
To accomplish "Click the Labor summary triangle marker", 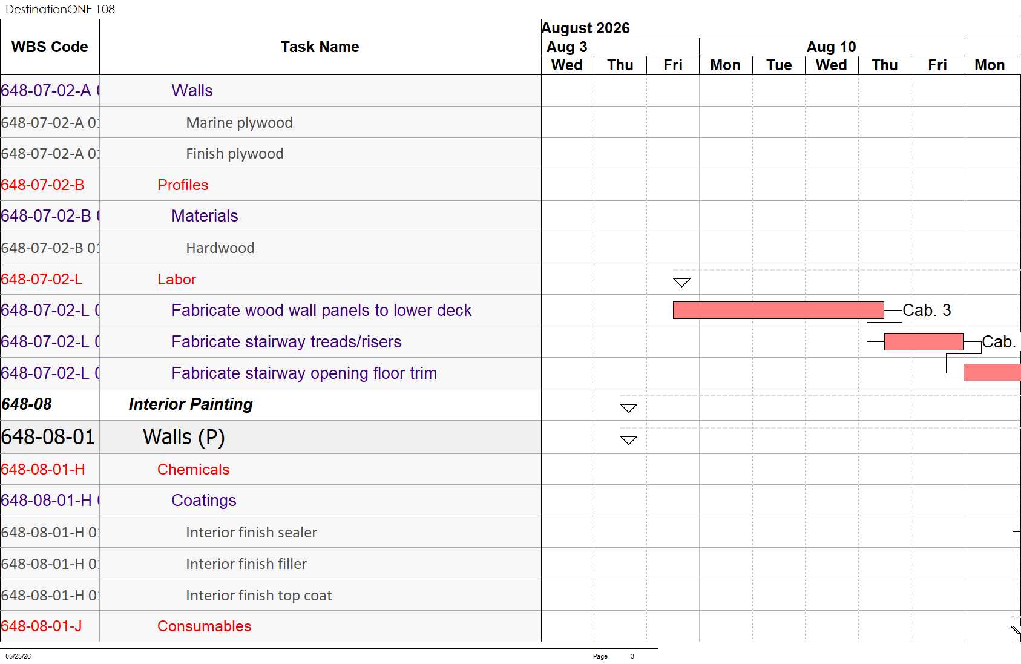I will 681,283.
